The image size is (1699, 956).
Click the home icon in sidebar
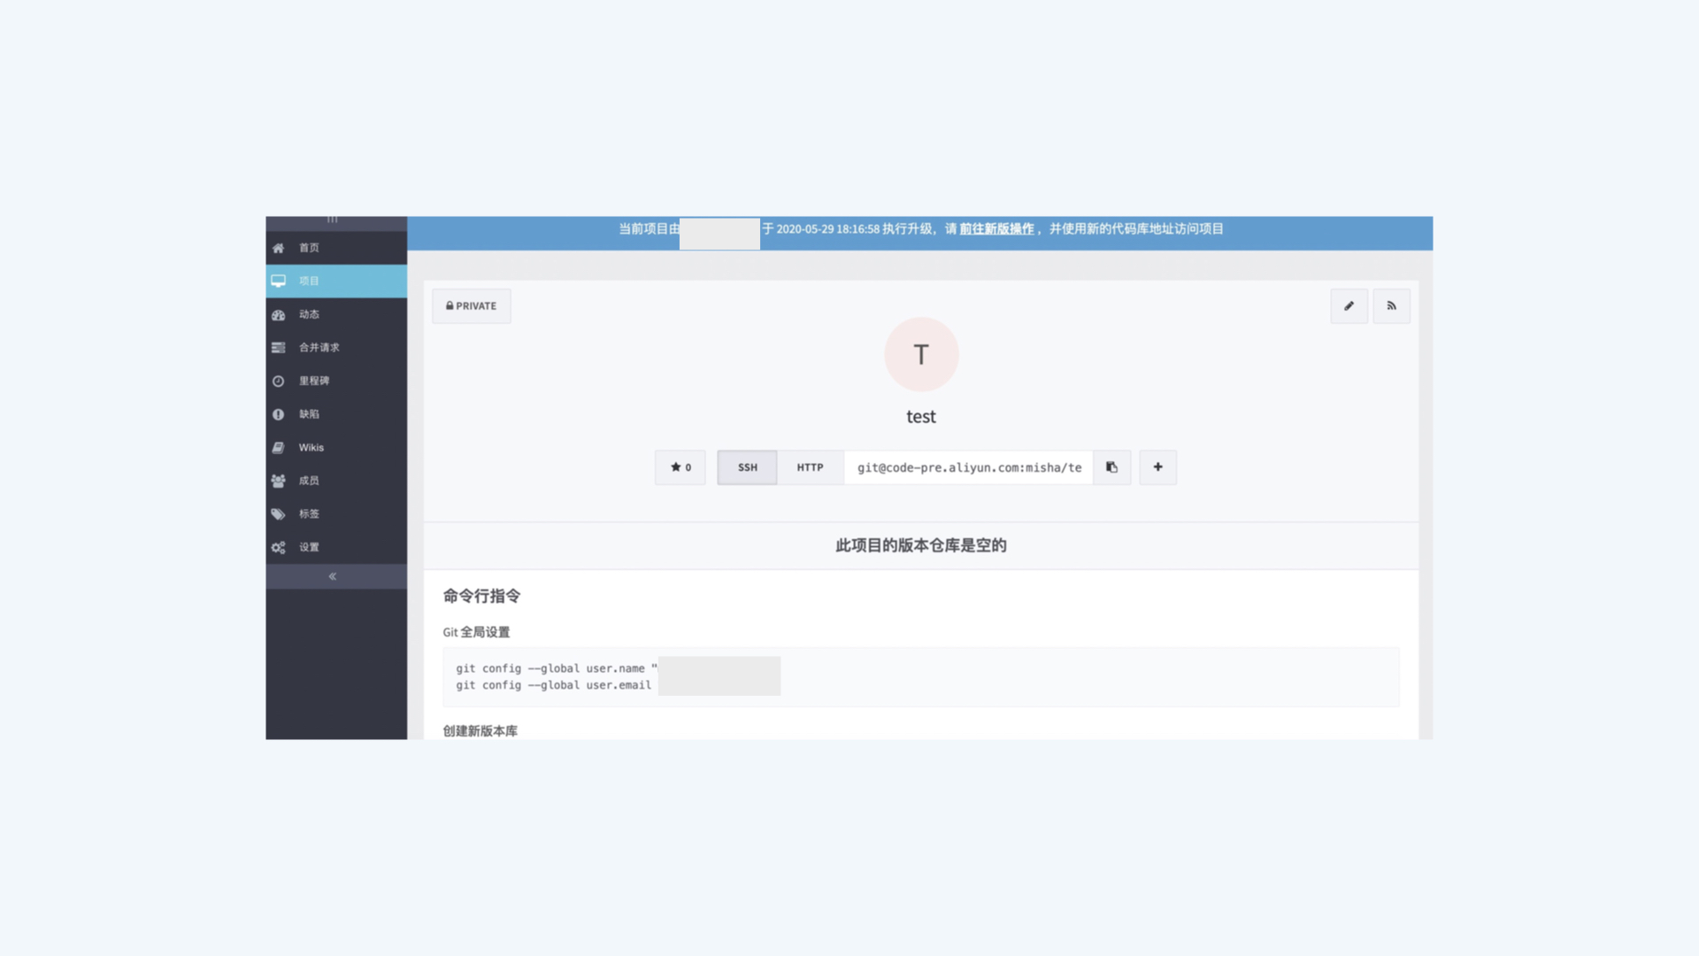coord(279,248)
